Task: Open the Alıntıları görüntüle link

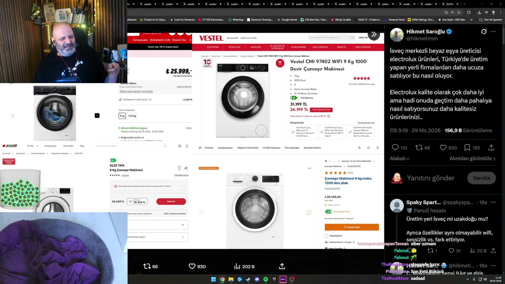Action: [x=472, y=158]
